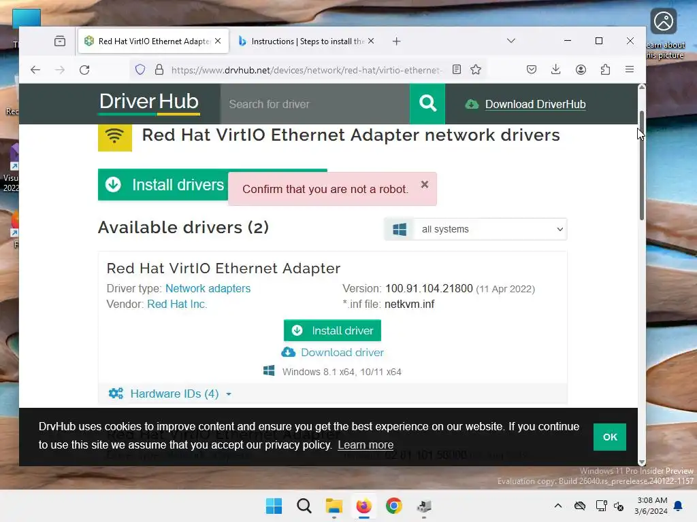Open Windows Start menu
This screenshot has width=697, height=522.
coord(274,506)
